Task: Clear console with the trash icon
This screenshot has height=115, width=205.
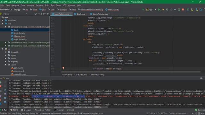Action: coord(5,102)
